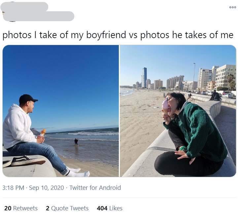238x214 pixels.
Task: View the 20 Retweets list
Action: 21,208
